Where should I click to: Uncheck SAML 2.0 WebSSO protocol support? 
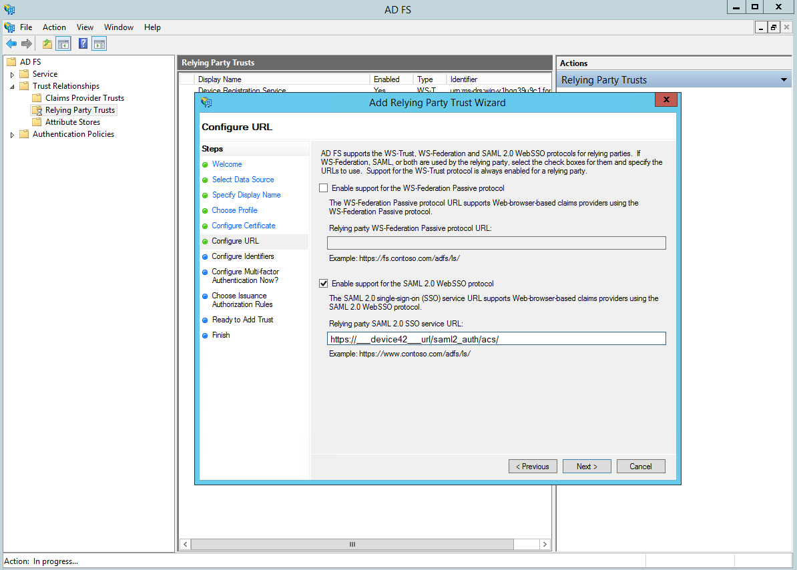coord(324,284)
